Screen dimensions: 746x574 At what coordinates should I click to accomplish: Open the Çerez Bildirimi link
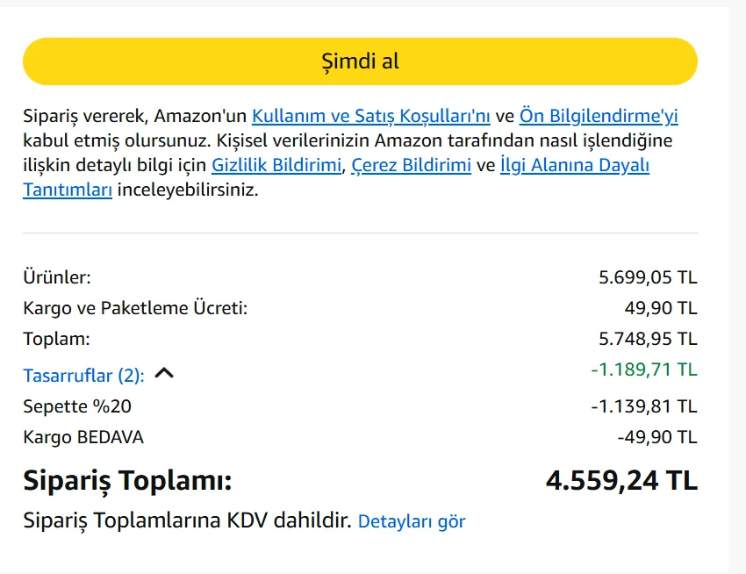[x=411, y=165]
